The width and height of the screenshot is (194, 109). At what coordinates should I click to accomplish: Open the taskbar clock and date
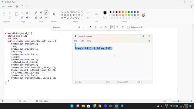pos(184,106)
